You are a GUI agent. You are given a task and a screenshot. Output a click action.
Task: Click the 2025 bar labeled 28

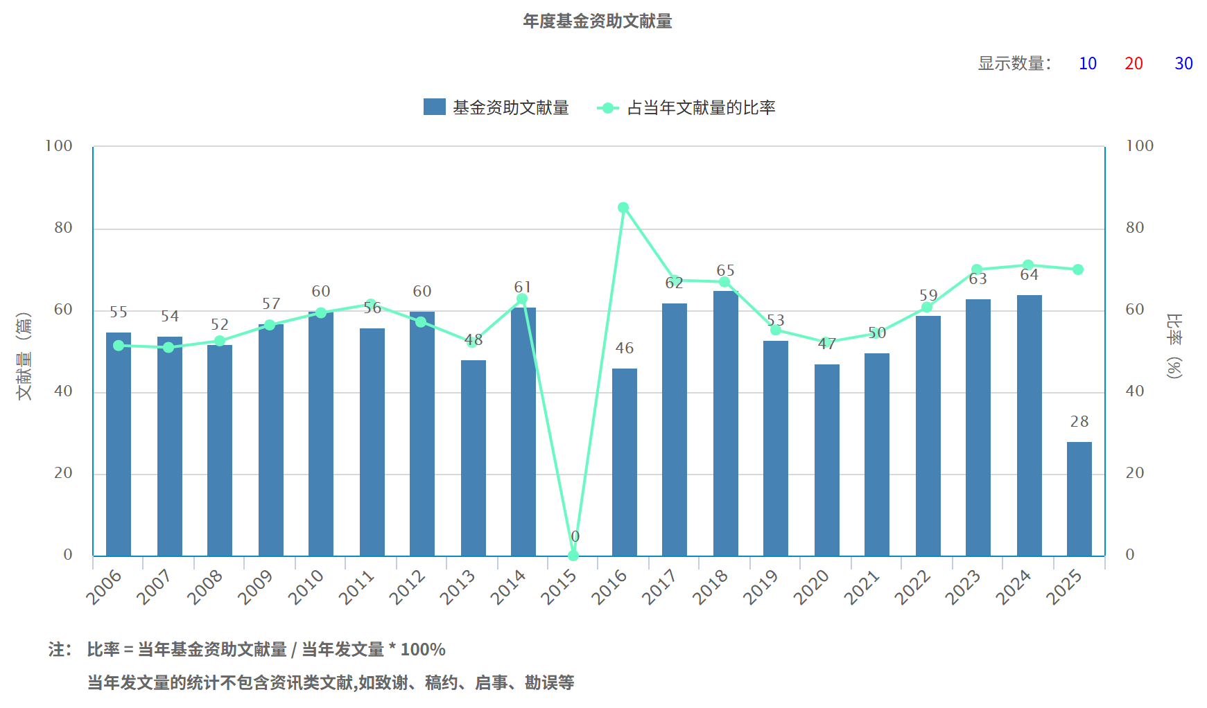point(1079,499)
